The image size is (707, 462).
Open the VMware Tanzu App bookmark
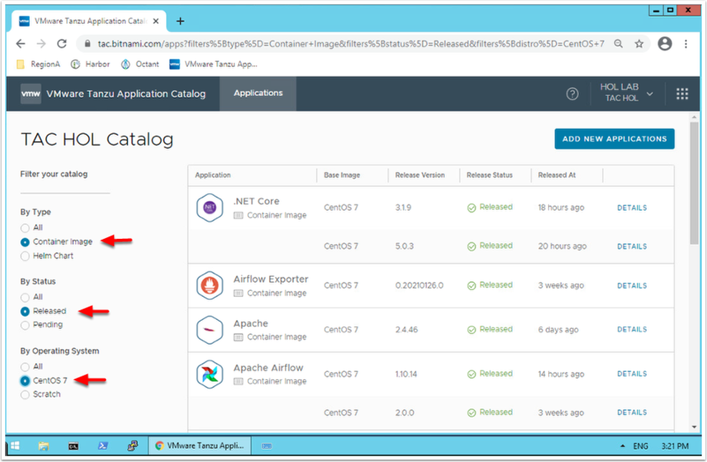213,64
